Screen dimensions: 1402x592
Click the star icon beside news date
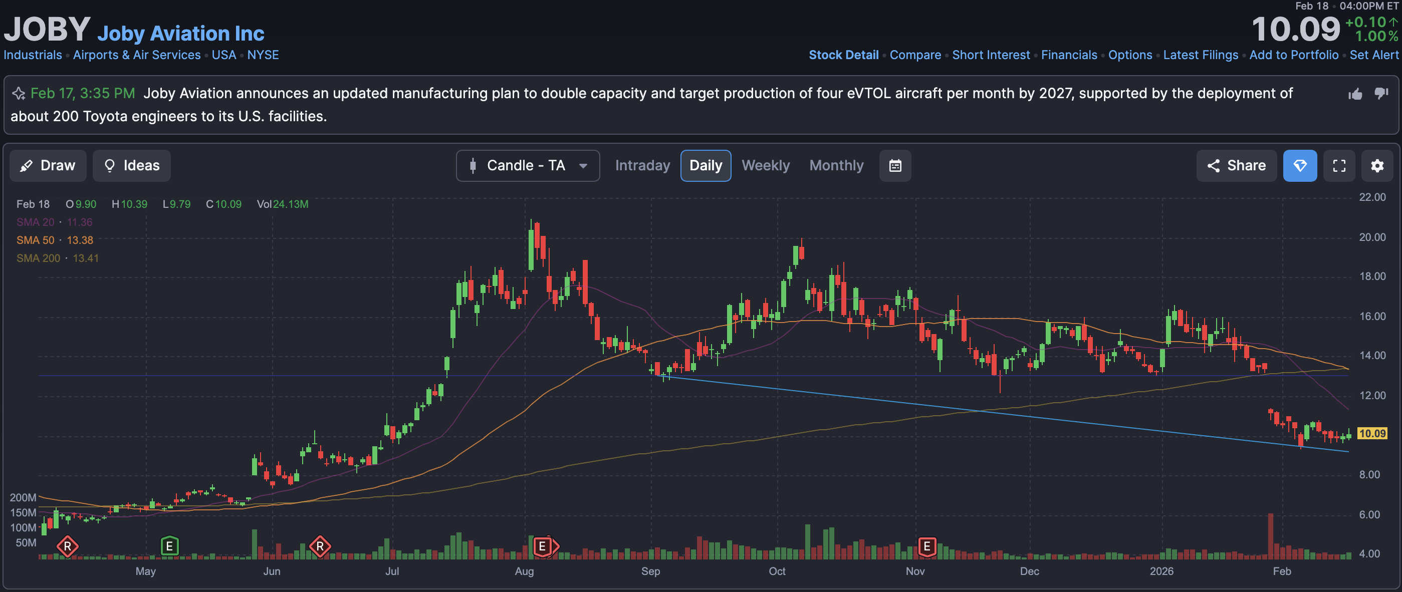[x=19, y=94]
